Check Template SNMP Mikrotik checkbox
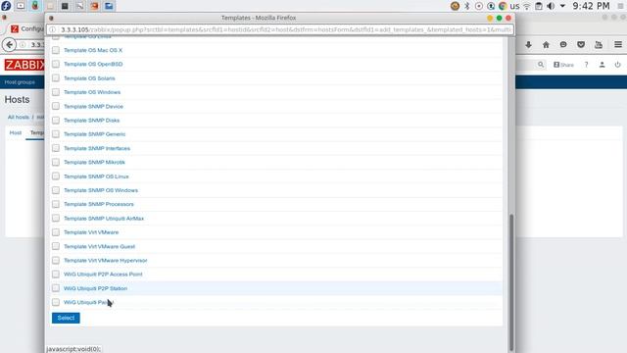This screenshot has width=627, height=353. pyautogui.click(x=56, y=162)
